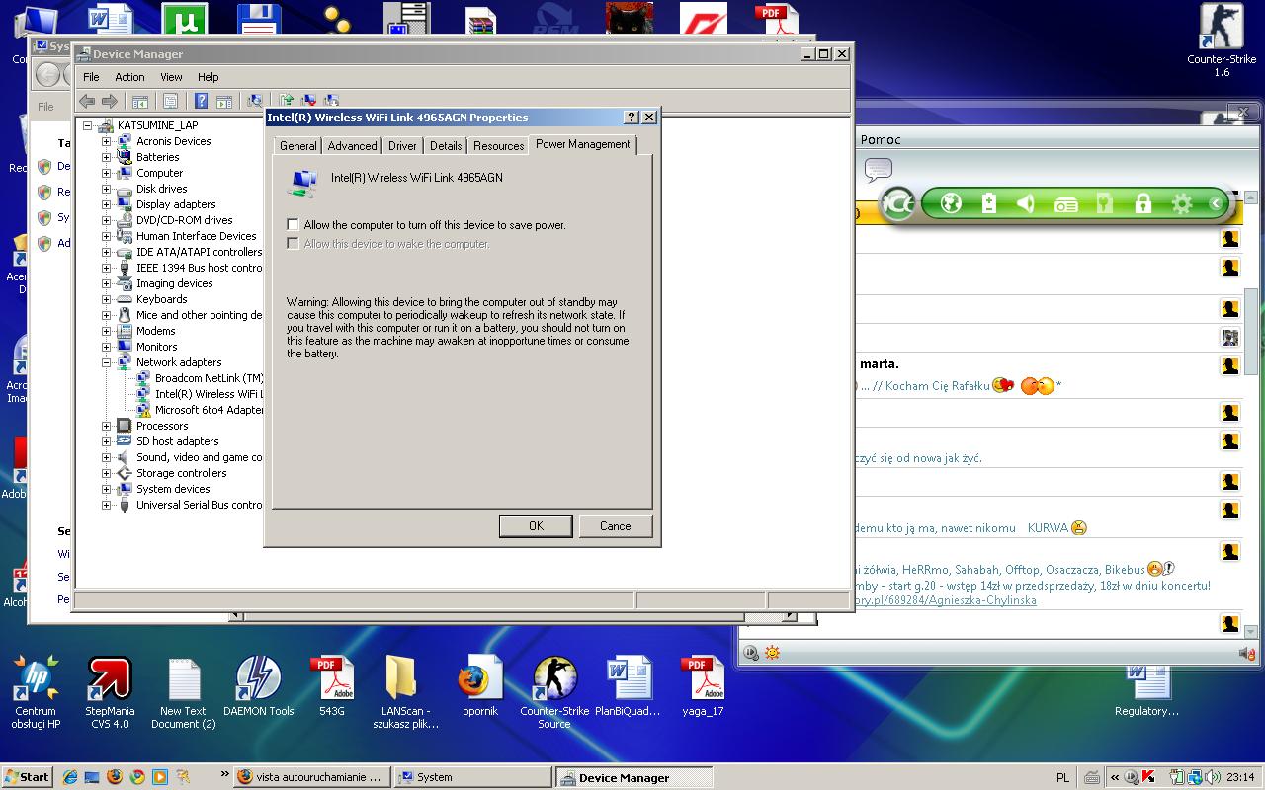This screenshot has width=1265, height=790.
Task: Click Pomoc menu in messenger window
Action: pyautogui.click(x=881, y=140)
